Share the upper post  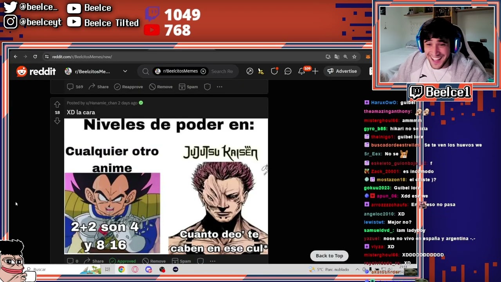[x=99, y=87]
